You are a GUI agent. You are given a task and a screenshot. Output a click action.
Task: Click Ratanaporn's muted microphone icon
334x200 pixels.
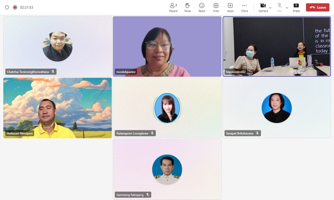(152, 133)
